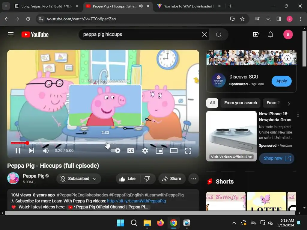Screen dimensions: 307x230
Task: Open more actions ellipsis under the video
Action: (x=193, y=178)
